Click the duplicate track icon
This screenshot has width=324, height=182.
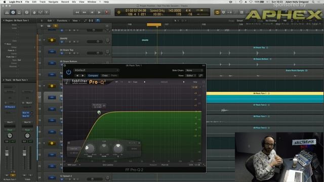coord(49,26)
